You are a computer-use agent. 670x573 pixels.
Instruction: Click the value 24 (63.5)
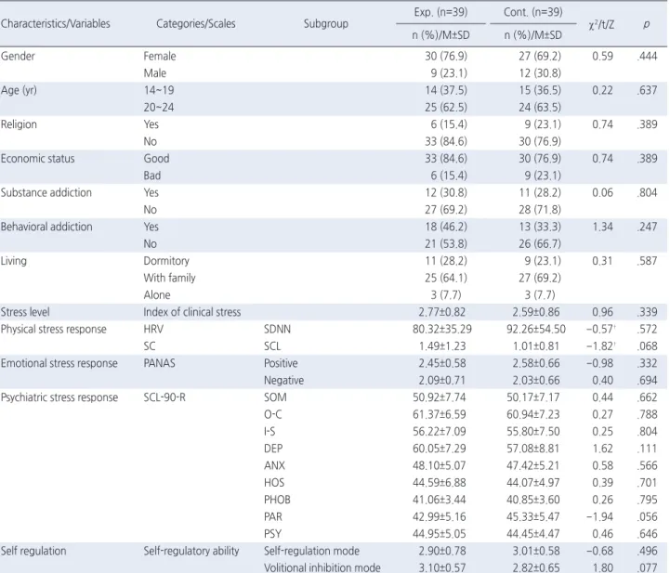click(x=540, y=107)
